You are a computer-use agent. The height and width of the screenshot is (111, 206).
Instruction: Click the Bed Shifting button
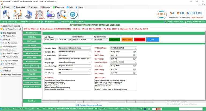click(32, 45)
